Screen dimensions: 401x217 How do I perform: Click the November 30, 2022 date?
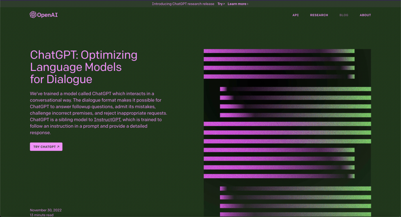point(45,210)
